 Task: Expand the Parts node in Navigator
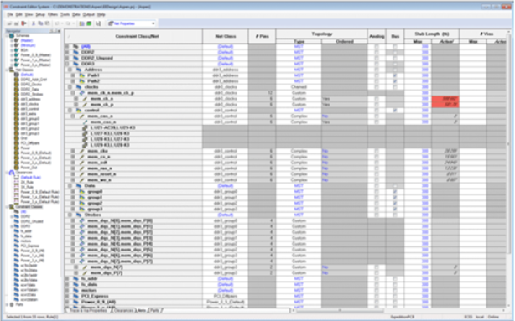click(8, 304)
